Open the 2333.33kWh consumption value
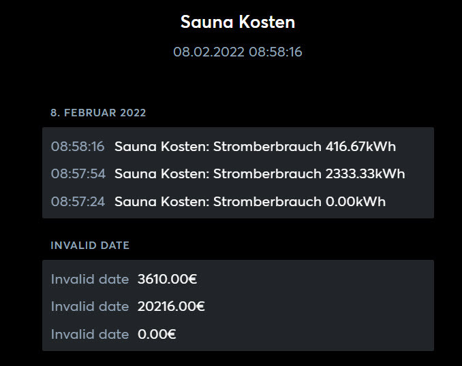Screen dimensions: 462x366 click(365, 173)
